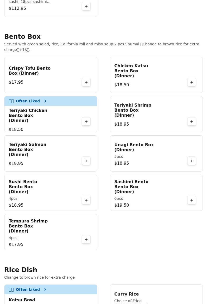Add Tempura Shrimp Bento Box with plus
The height and width of the screenshot is (304, 207).
[x=86, y=240]
